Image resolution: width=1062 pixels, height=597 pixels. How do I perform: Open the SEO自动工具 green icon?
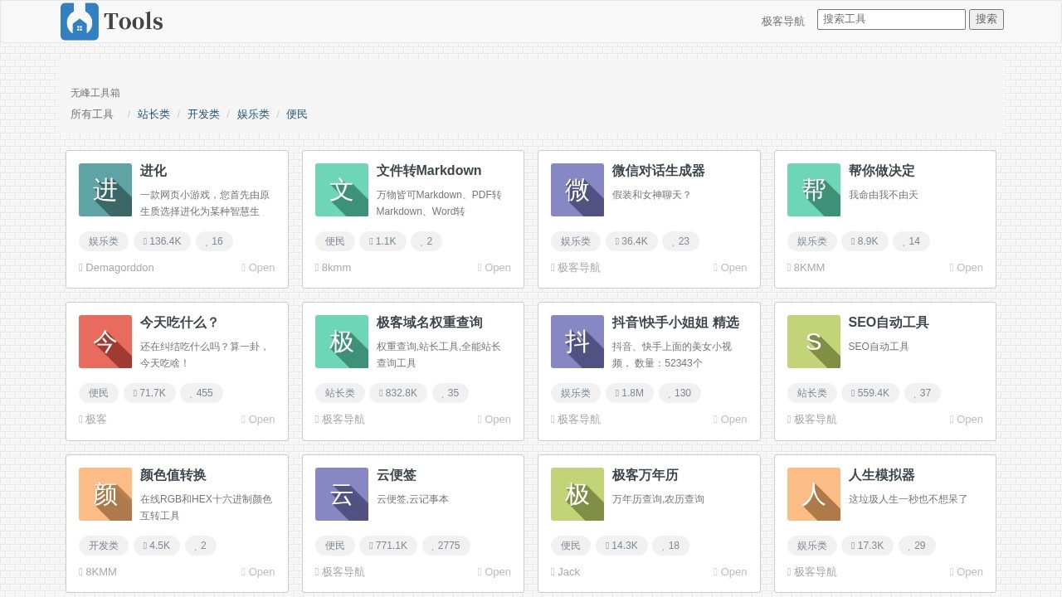click(x=813, y=342)
